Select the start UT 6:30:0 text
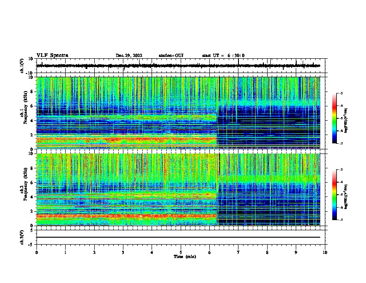Screen dimensions: 366x283 (223, 55)
